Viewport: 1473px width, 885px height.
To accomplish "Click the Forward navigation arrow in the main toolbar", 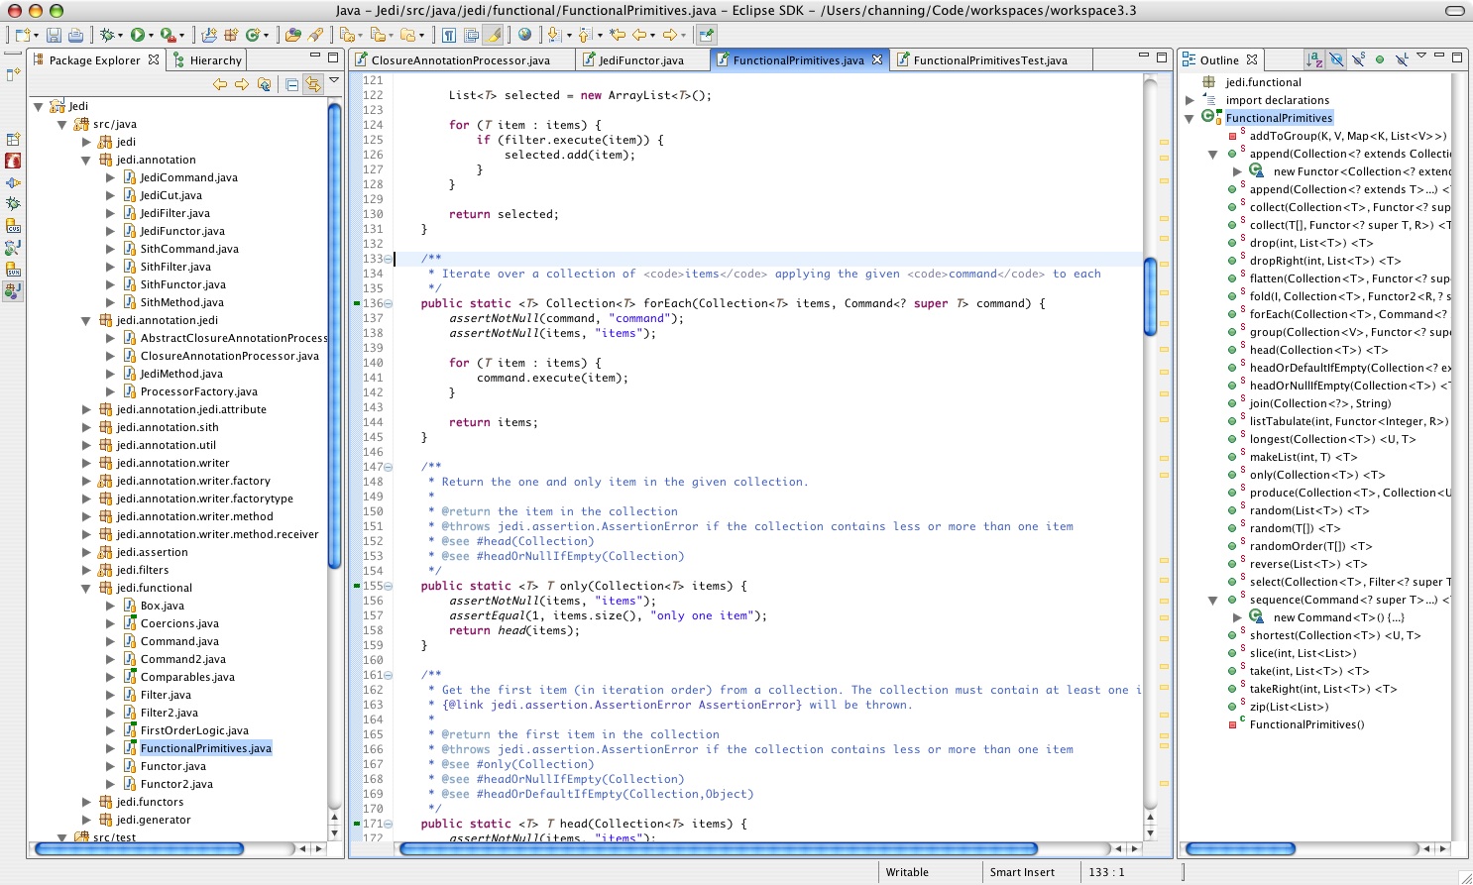I will click(670, 35).
